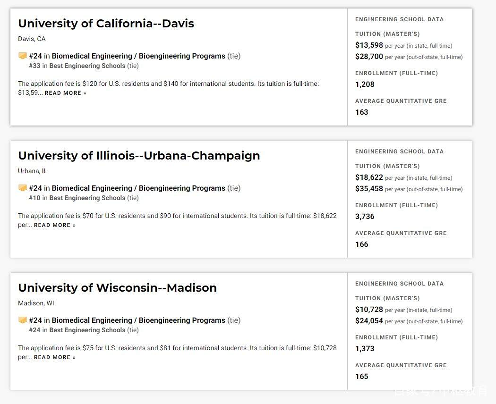Click the 3,736 full-time enrollment value
Image resolution: width=496 pixels, height=404 pixels.
[365, 217]
